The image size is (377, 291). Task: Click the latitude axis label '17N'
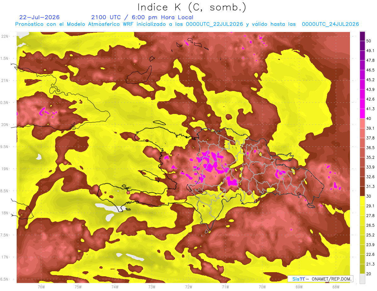(x=5, y=257)
